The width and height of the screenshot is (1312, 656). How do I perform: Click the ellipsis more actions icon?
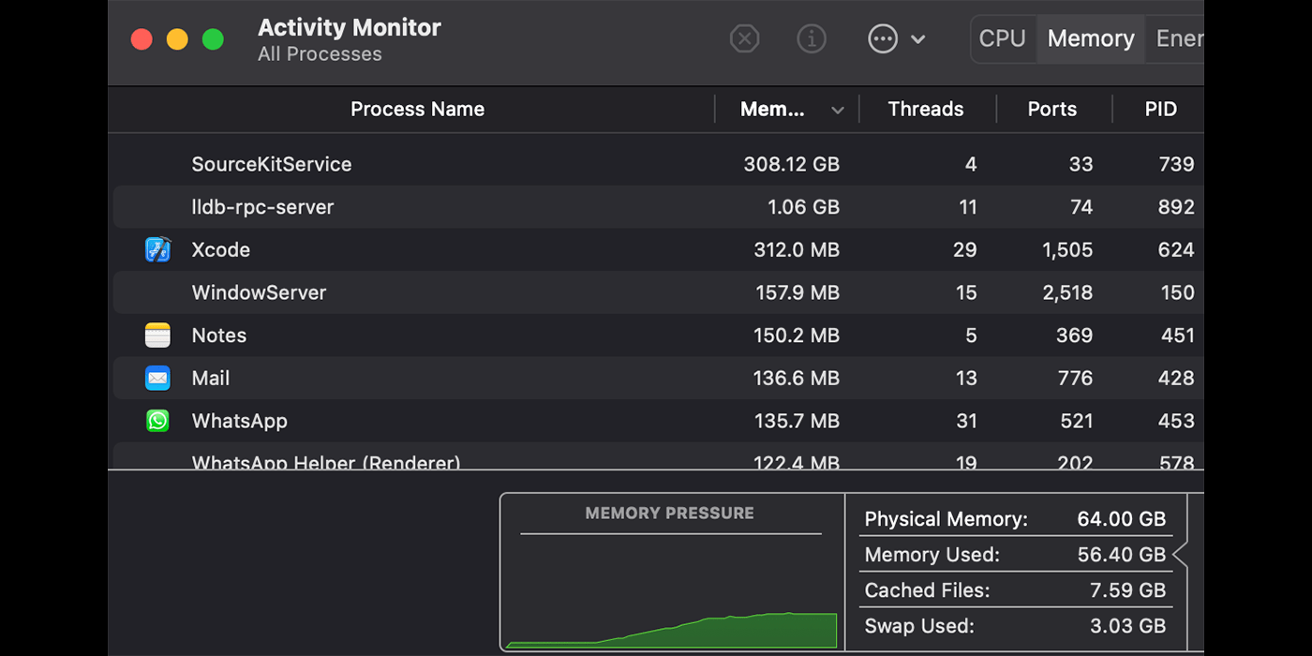(883, 38)
